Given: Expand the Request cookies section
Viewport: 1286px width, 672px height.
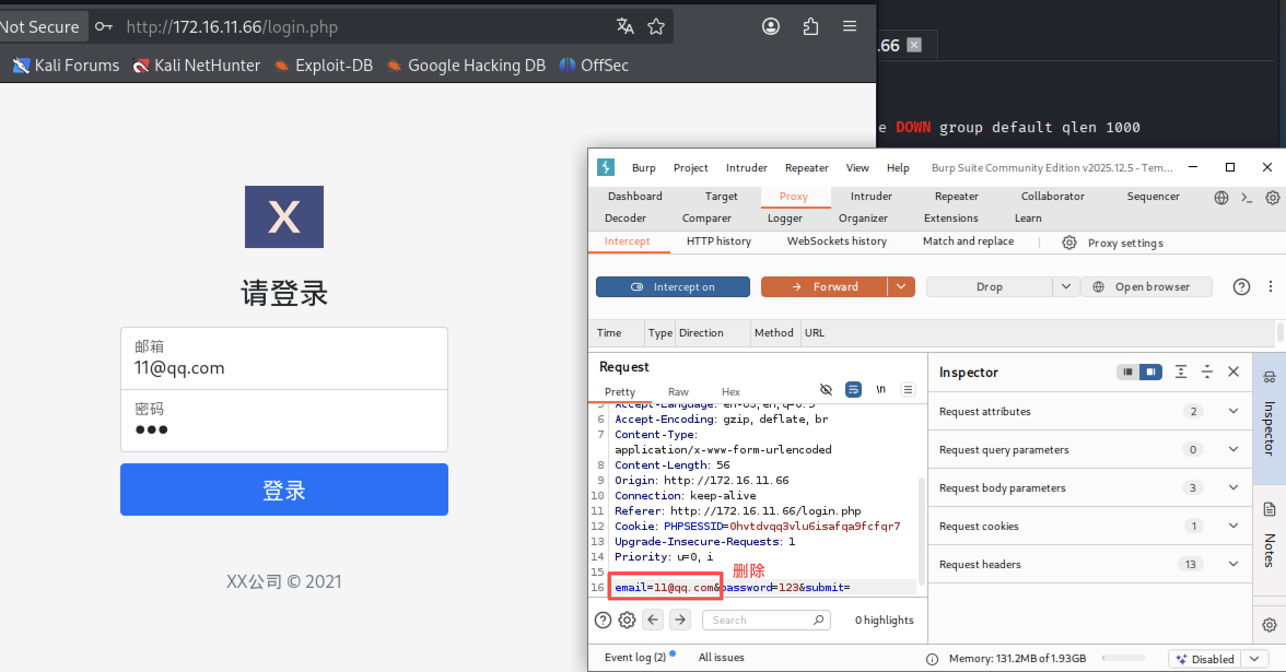Looking at the screenshot, I should click(x=1233, y=526).
